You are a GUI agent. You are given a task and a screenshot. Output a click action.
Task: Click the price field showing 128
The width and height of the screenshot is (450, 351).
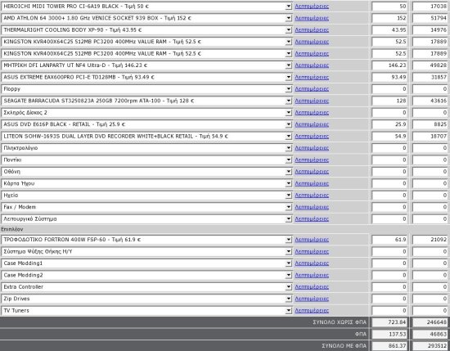click(389, 101)
